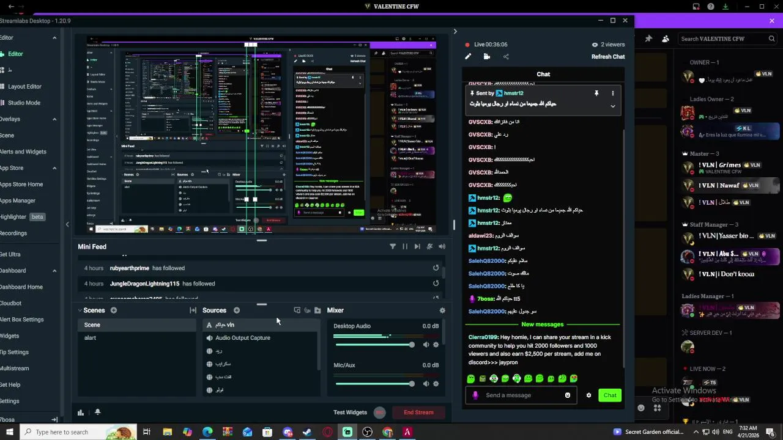Open the performance stats bar chart icon
Screen dimensions: 783x440
[x=81, y=413]
